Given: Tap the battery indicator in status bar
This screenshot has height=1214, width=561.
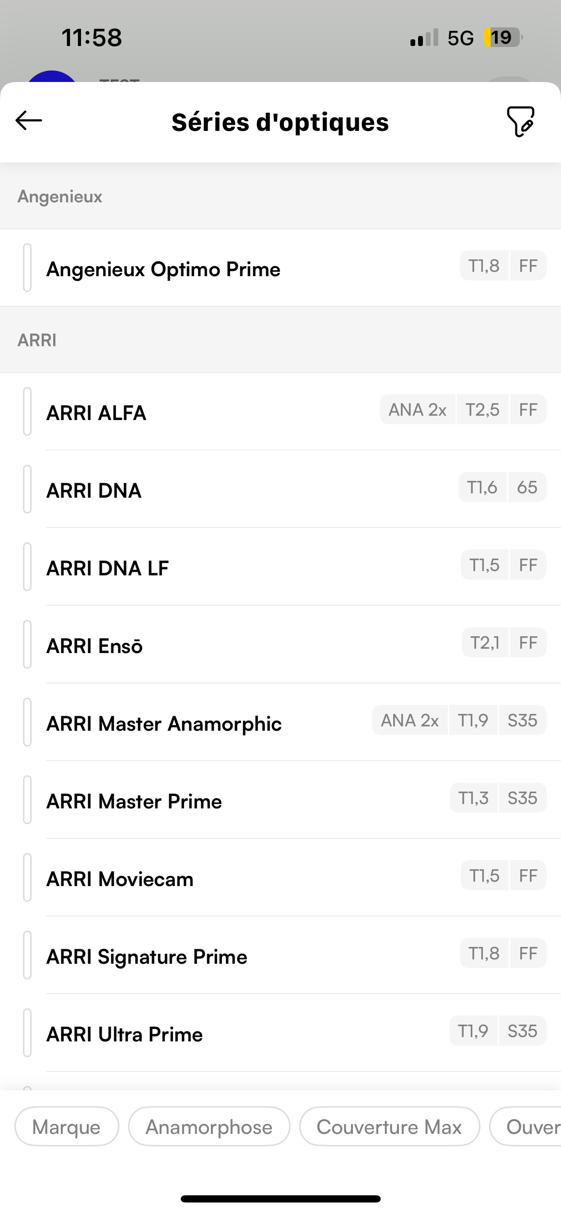Looking at the screenshot, I should pos(502,37).
